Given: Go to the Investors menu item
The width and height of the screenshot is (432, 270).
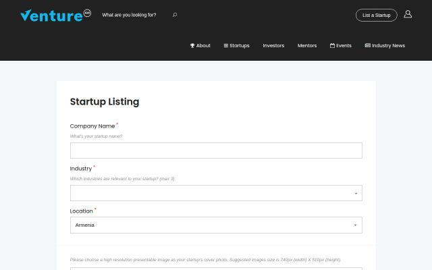Looking at the screenshot, I should [273, 46].
